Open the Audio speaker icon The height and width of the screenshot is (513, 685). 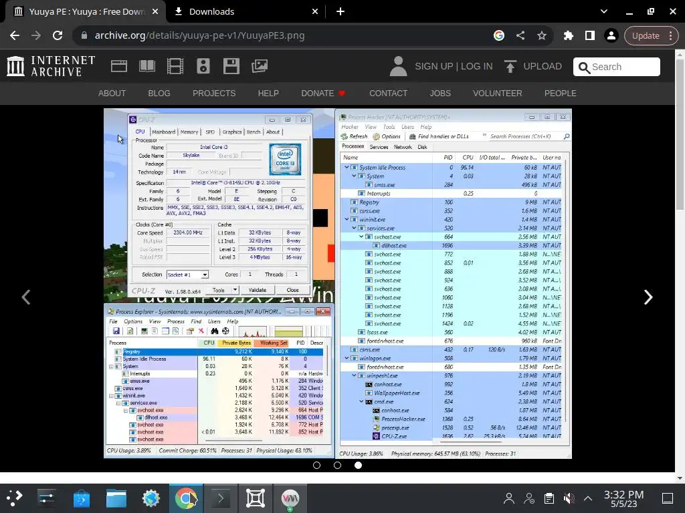coord(203,66)
